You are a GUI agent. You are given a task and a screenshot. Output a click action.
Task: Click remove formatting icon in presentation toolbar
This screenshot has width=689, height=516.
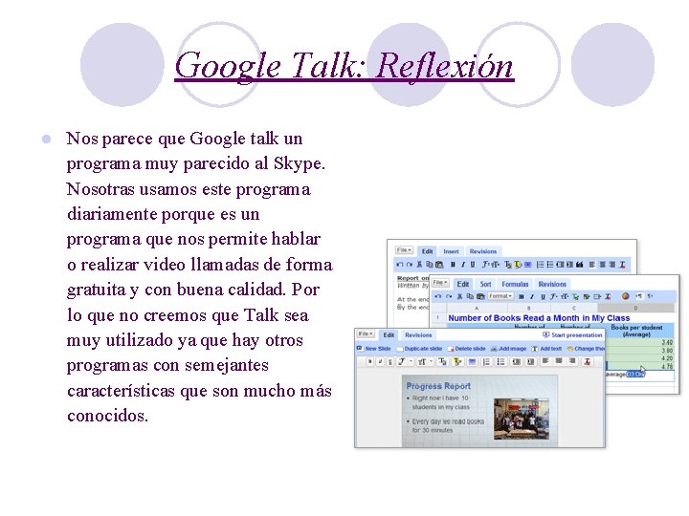coord(588,361)
